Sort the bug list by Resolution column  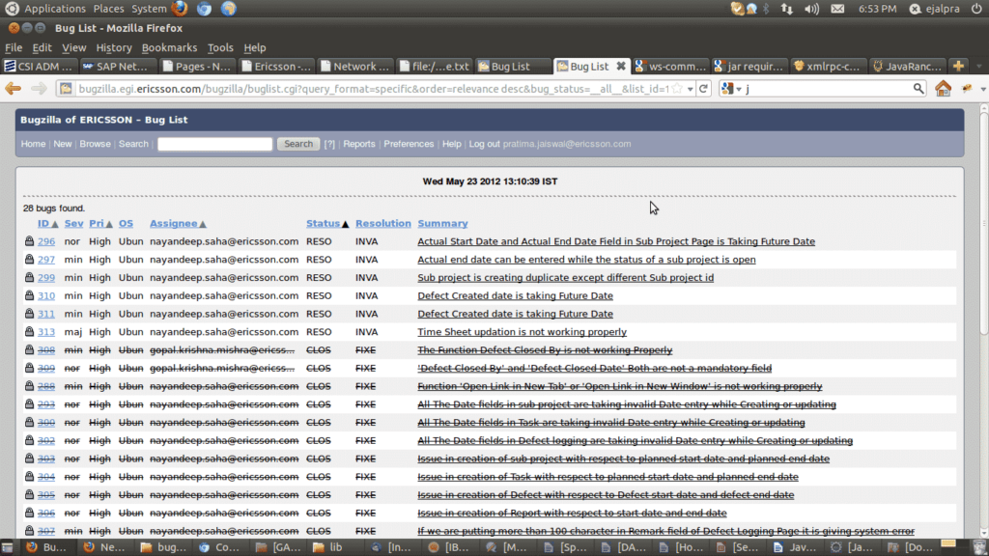382,223
